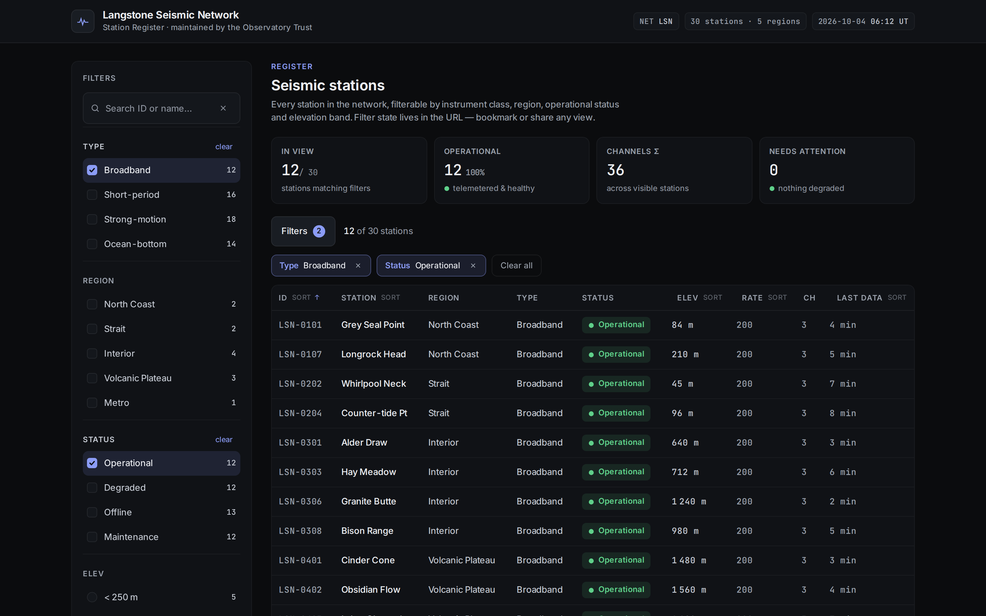Open the Filters button with count badge
Image resolution: width=986 pixels, height=616 pixels.
pyautogui.click(x=303, y=231)
